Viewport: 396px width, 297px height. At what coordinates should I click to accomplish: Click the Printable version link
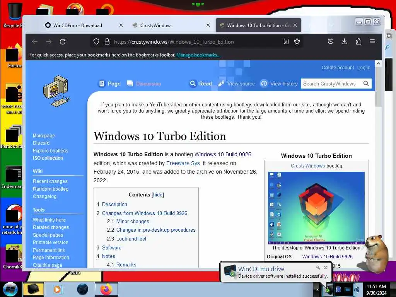pyautogui.click(x=51, y=242)
